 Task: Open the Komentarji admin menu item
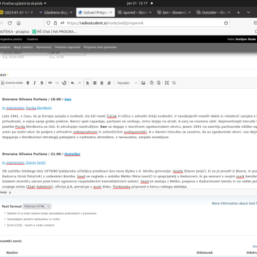tap(44, 47)
